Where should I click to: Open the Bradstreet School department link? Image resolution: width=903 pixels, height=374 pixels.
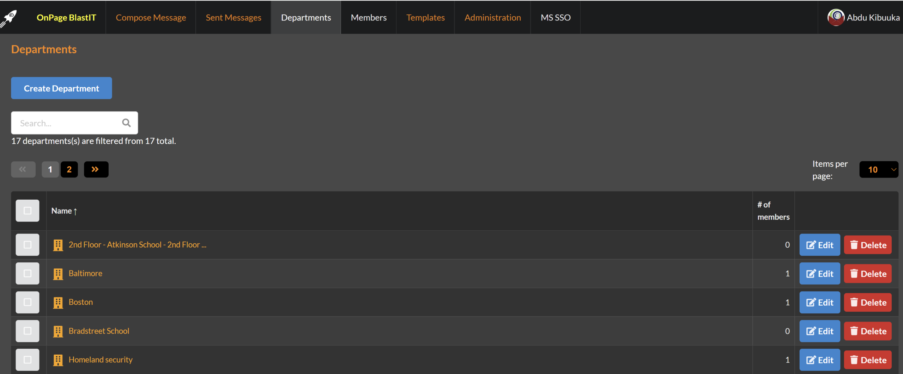(x=99, y=331)
